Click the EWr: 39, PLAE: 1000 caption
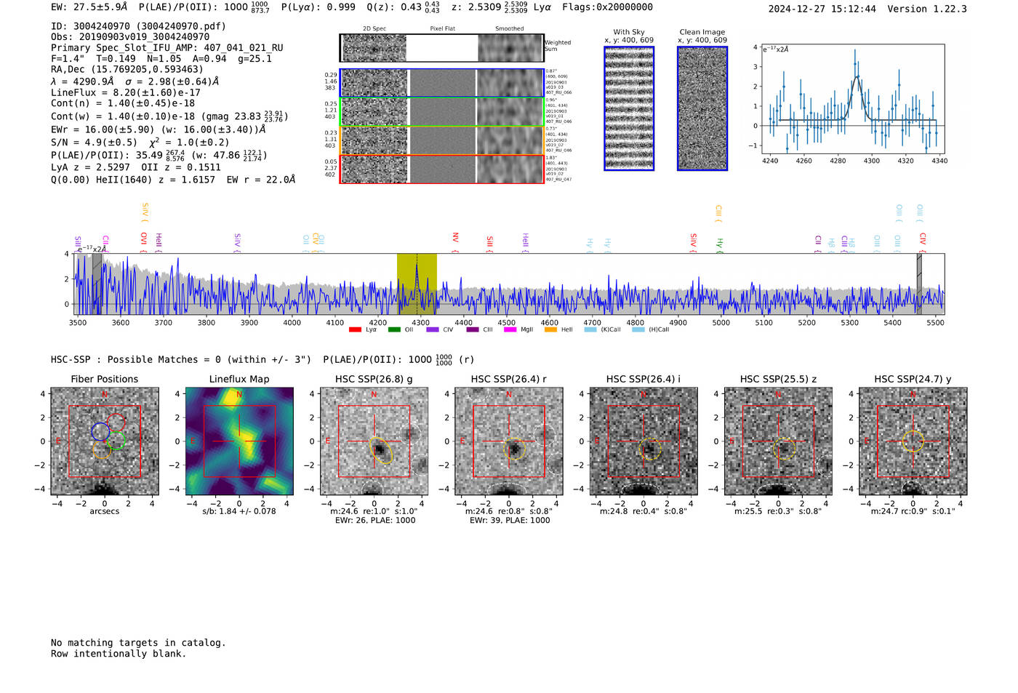The image size is (1018, 693). pos(510,521)
